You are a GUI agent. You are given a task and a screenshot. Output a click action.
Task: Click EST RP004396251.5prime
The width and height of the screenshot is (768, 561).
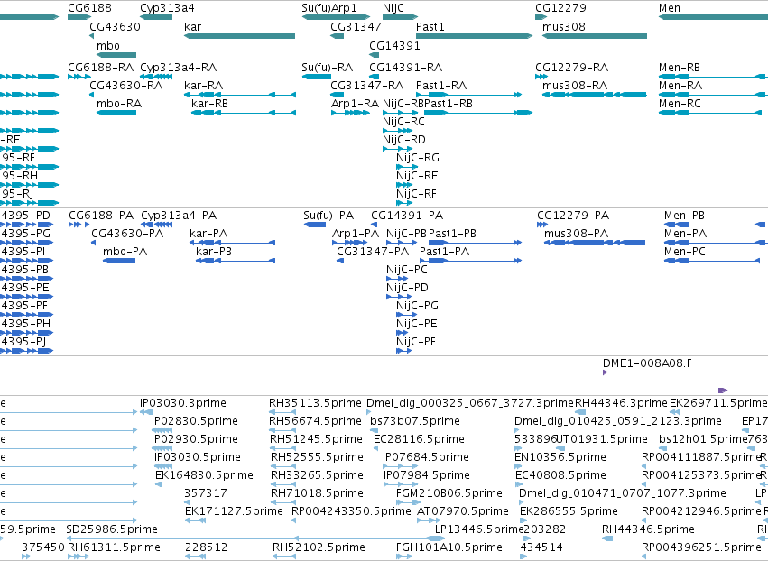click(701, 547)
